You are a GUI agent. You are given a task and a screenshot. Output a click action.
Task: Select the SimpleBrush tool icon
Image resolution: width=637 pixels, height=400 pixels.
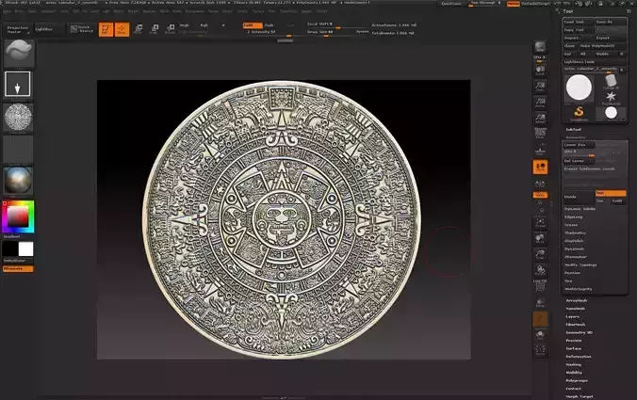[x=579, y=112]
